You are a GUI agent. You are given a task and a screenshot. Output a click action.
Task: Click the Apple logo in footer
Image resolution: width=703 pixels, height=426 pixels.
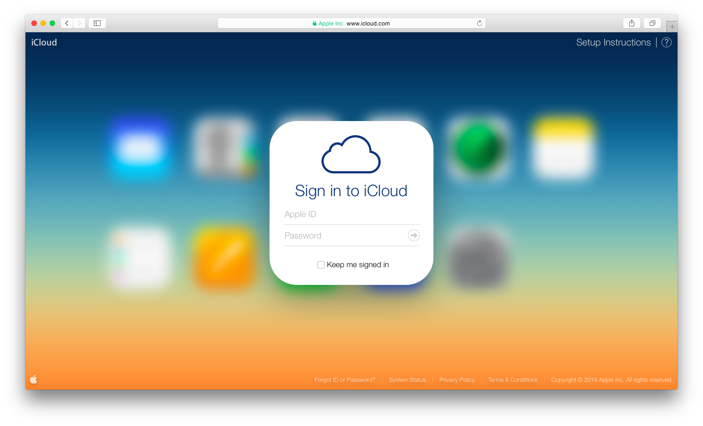coord(34,380)
